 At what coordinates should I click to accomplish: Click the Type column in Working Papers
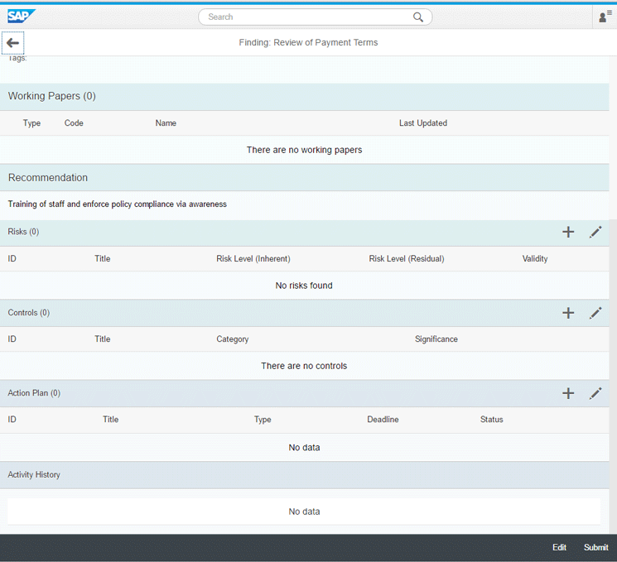click(x=31, y=123)
